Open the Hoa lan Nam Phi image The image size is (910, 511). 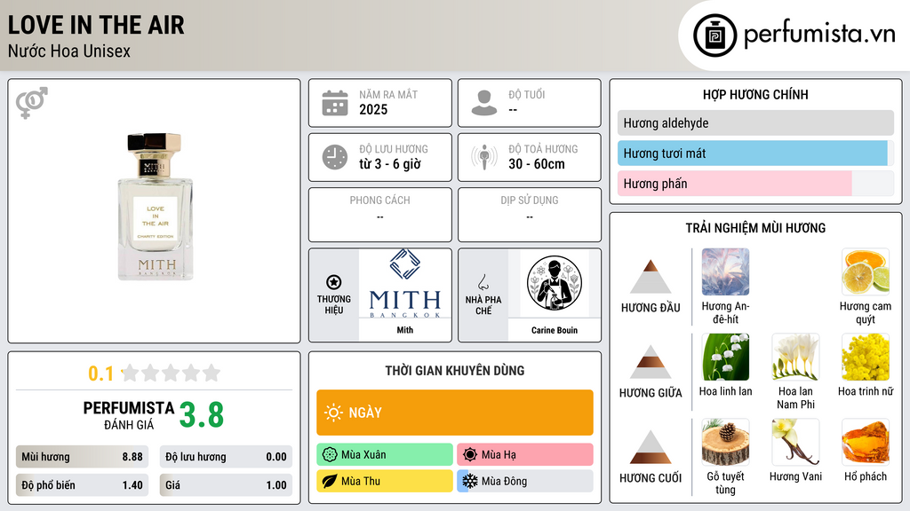[x=795, y=358]
